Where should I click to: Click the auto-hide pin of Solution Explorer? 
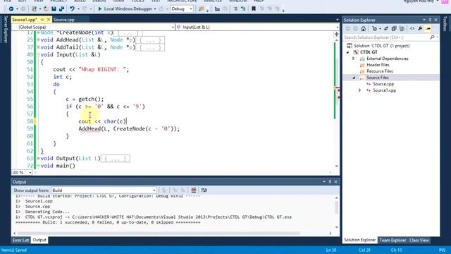430,20
